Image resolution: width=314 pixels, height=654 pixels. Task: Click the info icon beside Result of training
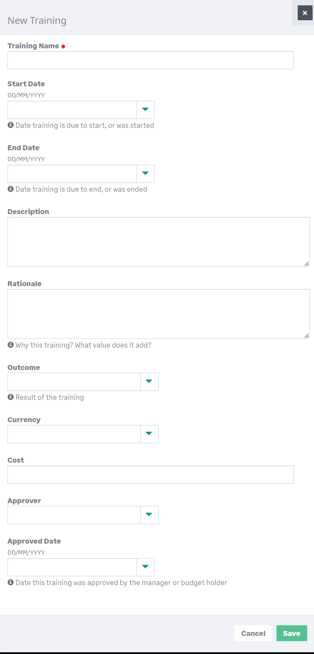(11, 397)
